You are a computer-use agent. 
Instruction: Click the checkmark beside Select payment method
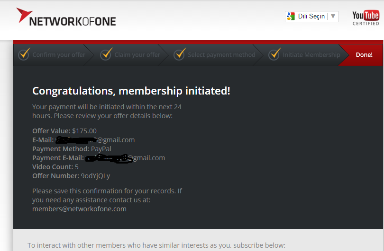click(180, 54)
